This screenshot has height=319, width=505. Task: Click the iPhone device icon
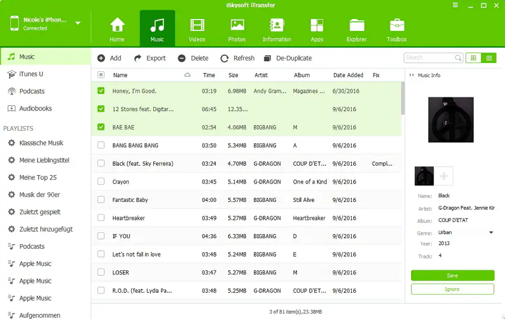pyautogui.click(x=14, y=24)
